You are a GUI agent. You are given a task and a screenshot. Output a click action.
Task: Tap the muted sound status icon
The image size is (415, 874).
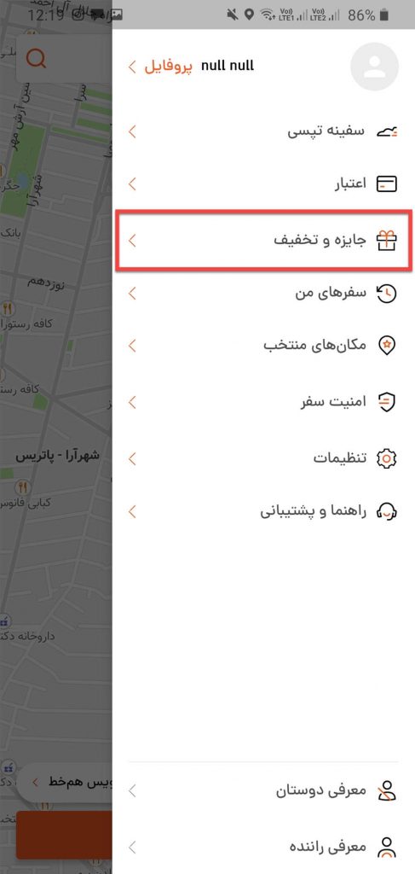point(232,15)
